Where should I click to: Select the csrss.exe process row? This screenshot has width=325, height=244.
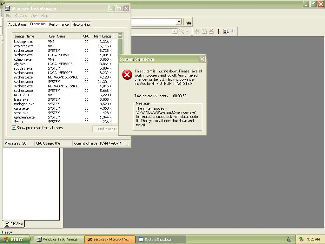tap(65, 108)
